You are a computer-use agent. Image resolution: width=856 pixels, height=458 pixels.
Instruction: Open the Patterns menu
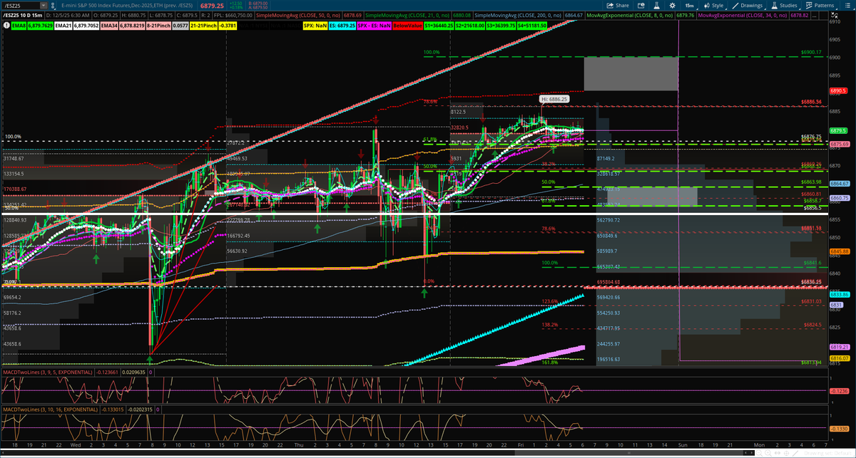click(820, 6)
